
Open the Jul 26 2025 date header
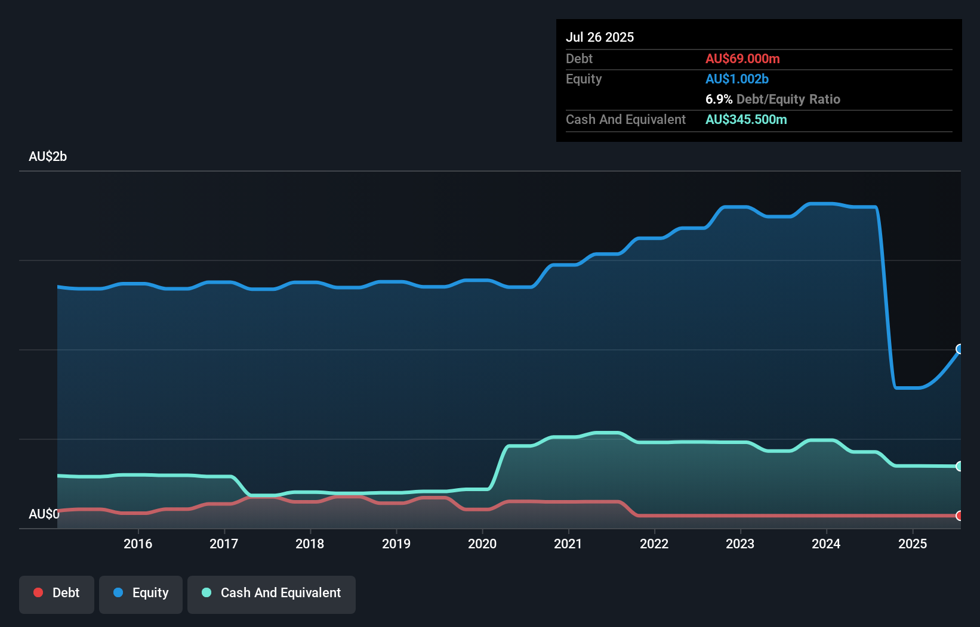point(600,36)
